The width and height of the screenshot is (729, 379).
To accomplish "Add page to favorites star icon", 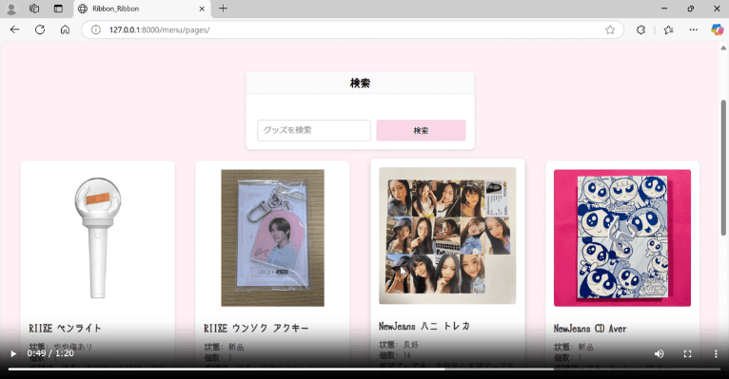I will coord(610,29).
